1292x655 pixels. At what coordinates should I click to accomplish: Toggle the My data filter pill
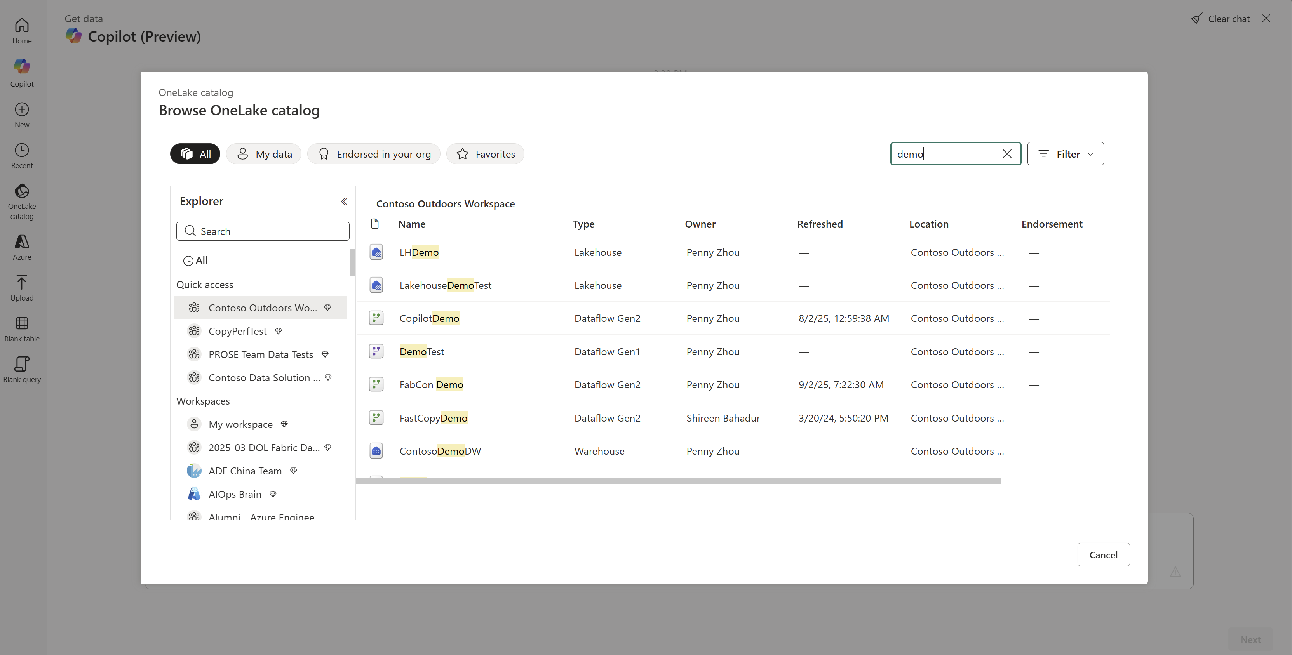264,154
